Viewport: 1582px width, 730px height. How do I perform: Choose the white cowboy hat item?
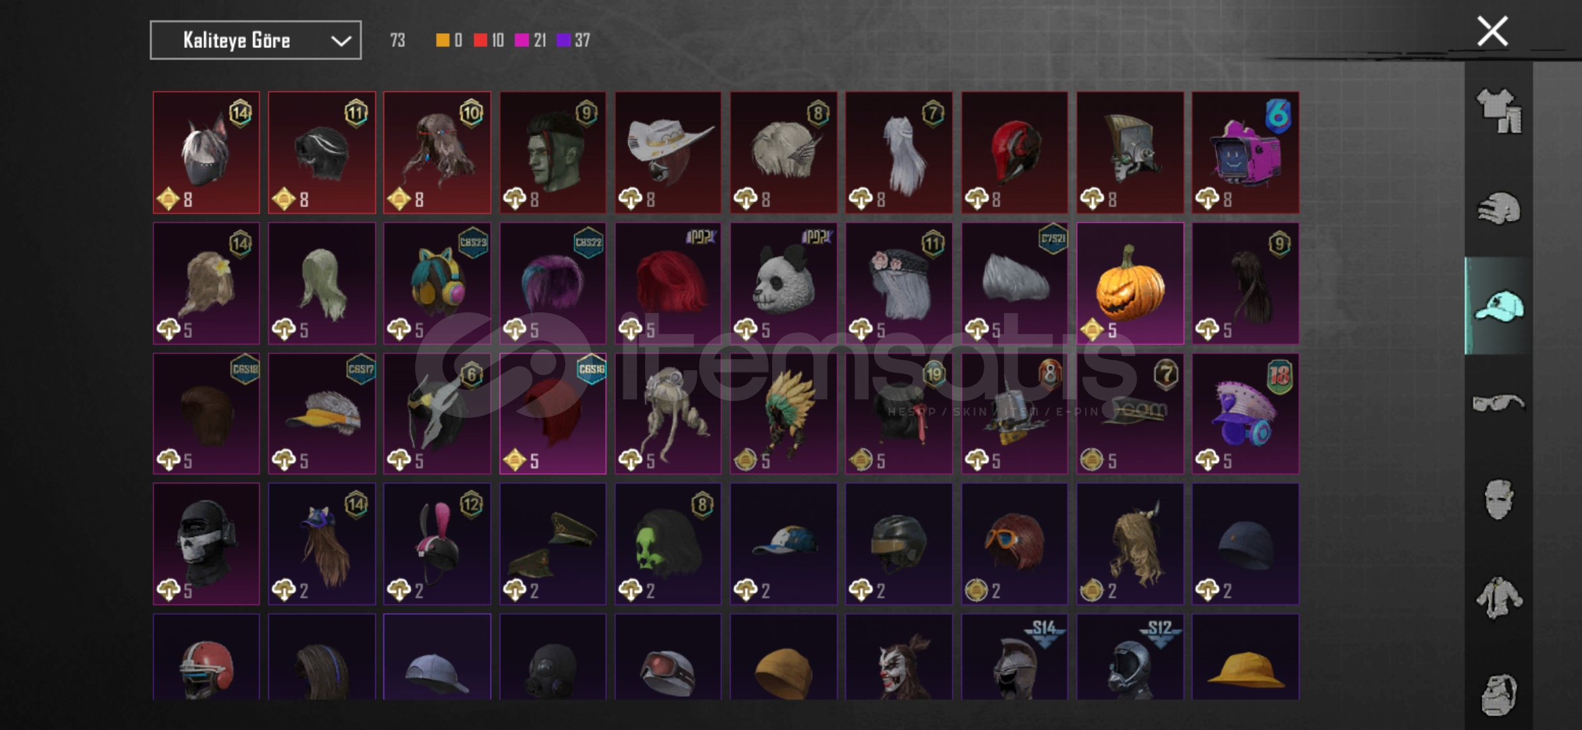(668, 153)
